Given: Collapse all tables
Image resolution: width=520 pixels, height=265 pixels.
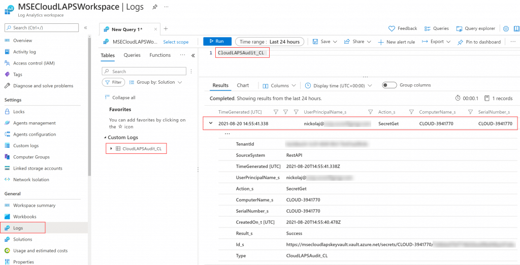Looking at the screenshot, I should pyautogui.click(x=120, y=97).
